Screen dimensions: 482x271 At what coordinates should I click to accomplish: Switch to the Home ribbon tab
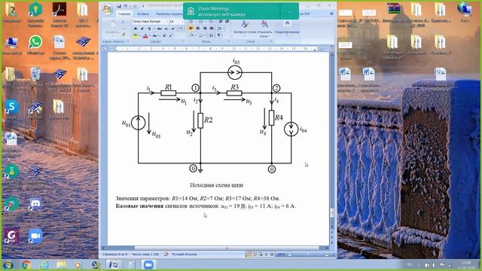point(124,14)
